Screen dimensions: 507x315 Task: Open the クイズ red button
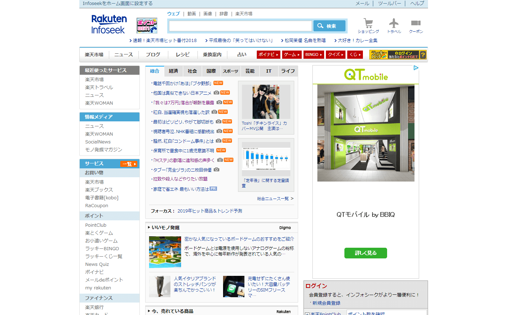[x=336, y=54]
